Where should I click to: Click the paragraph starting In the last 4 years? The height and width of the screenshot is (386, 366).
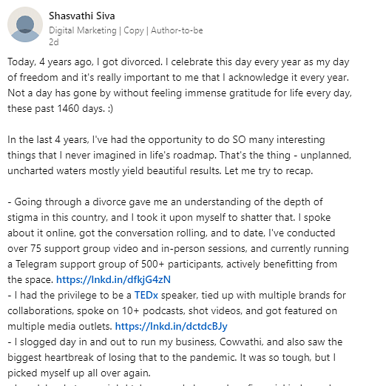pyautogui.click(x=180, y=155)
